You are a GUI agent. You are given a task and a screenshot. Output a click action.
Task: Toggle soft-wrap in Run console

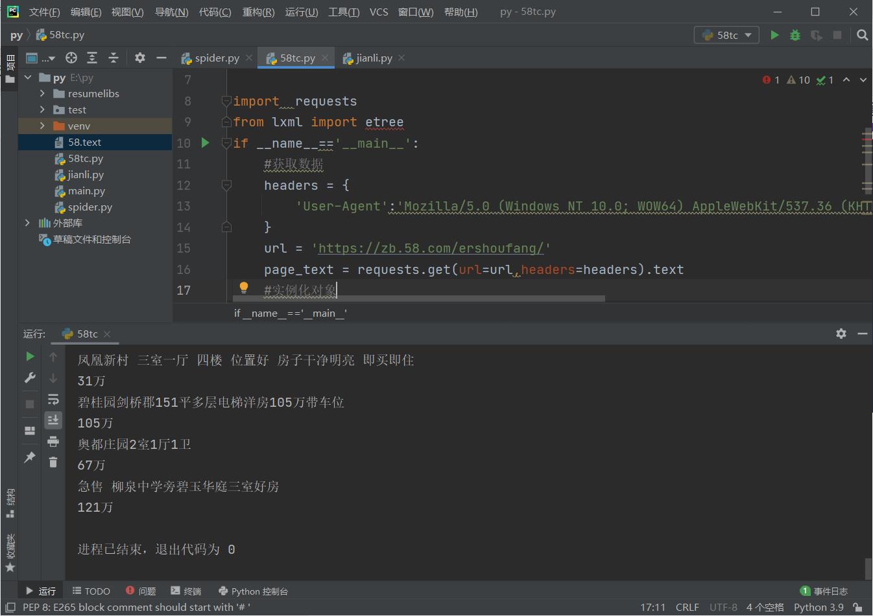point(53,399)
